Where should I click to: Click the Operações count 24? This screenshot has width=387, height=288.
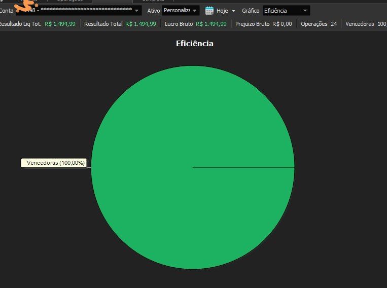[334, 24]
